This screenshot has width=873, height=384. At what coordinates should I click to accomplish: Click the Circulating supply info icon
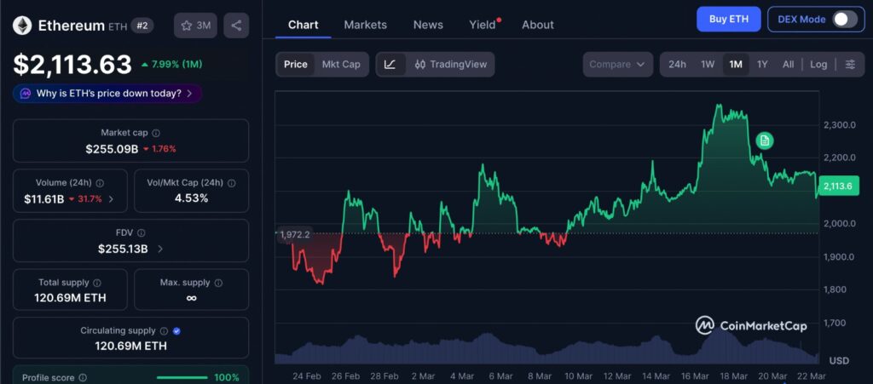[x=165, y=330]
